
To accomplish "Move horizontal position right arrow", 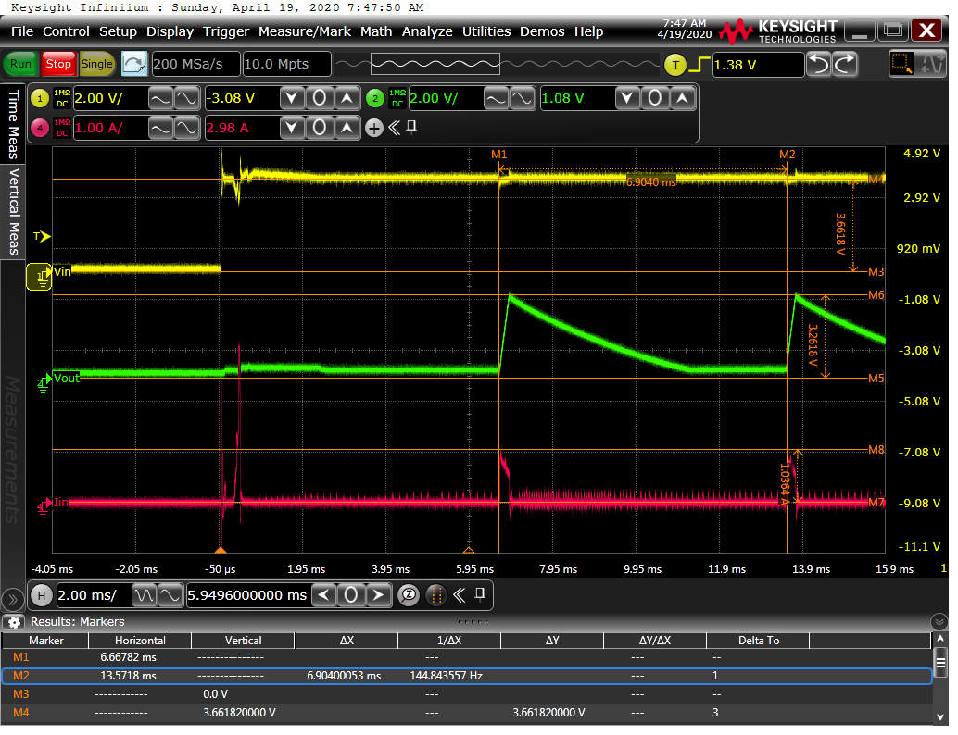I will pyautogui.click(x=378, y=595).
